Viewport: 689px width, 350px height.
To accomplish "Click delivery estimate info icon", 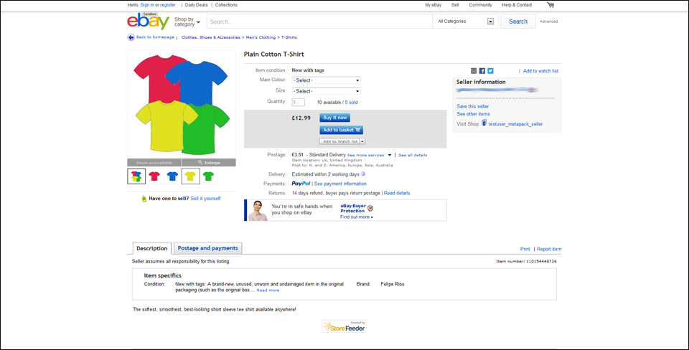I will coord(363,174).
